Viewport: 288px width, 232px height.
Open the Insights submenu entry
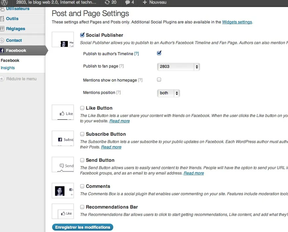[8, 68]
